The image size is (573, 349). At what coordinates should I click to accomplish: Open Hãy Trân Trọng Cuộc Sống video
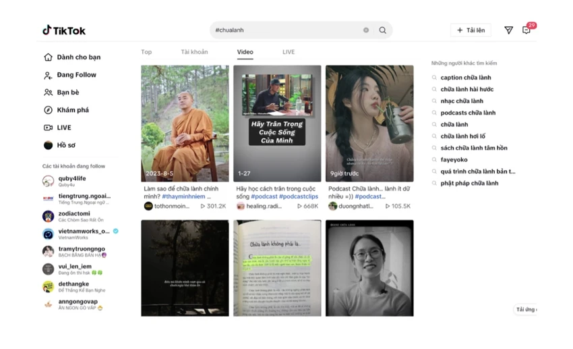[277, 124]
